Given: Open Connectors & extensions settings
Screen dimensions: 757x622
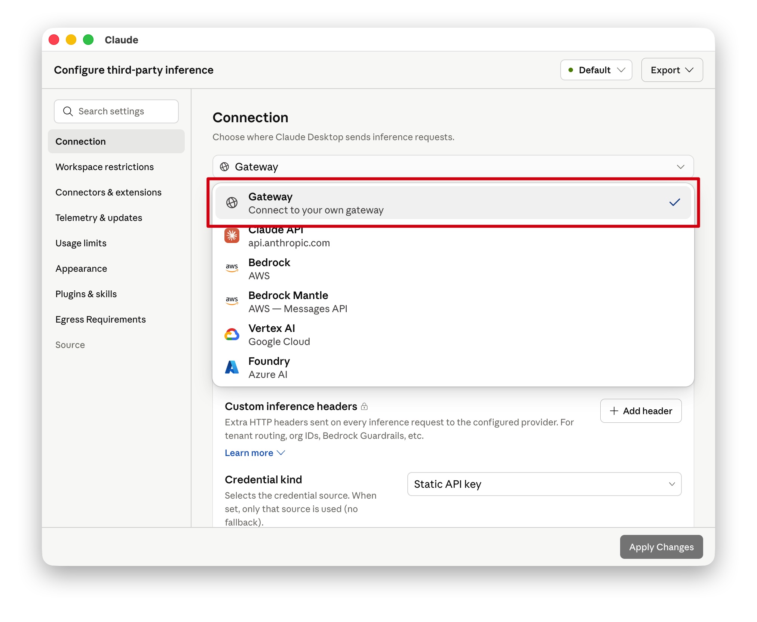Looking at the screenshot, I should pos(116,192).
